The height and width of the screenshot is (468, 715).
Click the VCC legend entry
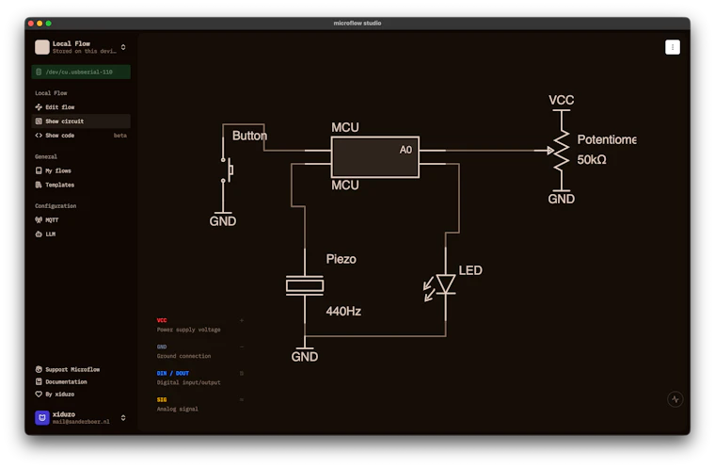[x=200, y=325]
